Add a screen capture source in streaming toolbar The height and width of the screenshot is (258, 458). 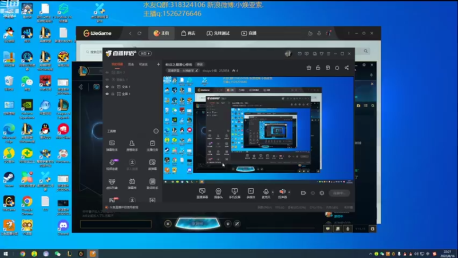click(202, 193)
